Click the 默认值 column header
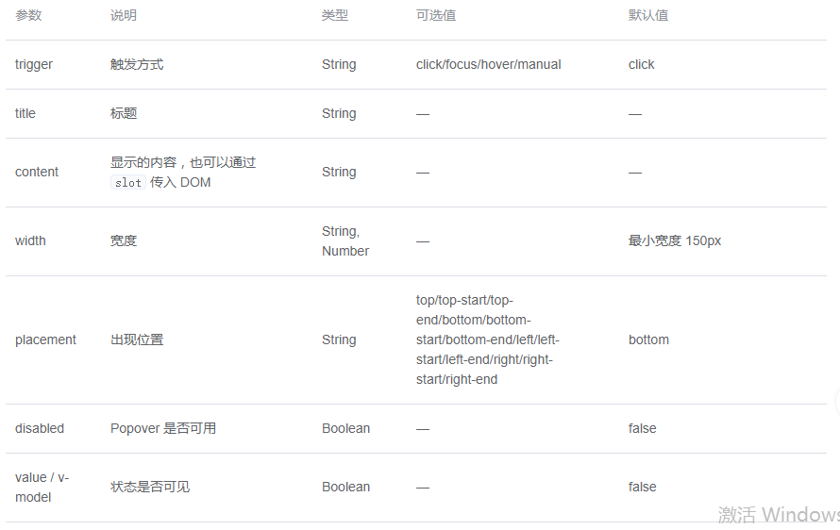This screenshot has height=530, width=840. 648,15
